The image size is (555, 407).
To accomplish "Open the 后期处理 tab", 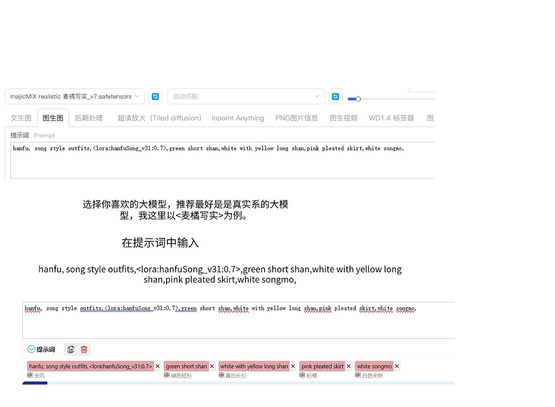I will 88,118.
